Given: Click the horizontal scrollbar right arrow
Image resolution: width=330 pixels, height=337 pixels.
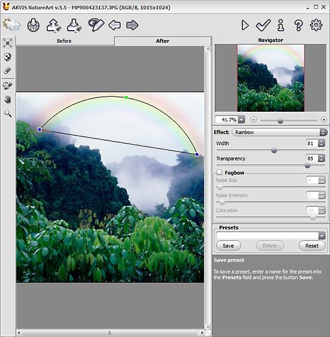Looking at the screenshot, I should point(202,333).
